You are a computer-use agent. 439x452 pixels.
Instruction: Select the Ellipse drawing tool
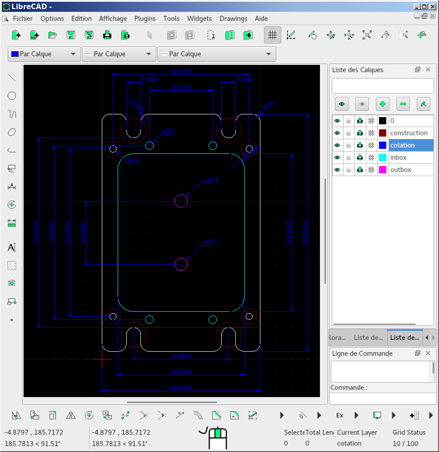(x=12, y=133)
